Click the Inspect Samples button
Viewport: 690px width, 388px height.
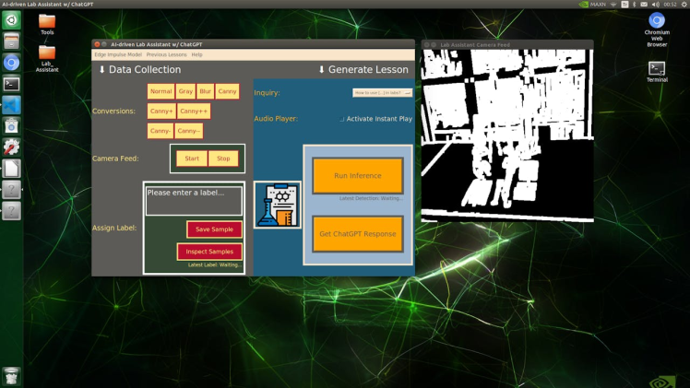click(209, 252)
